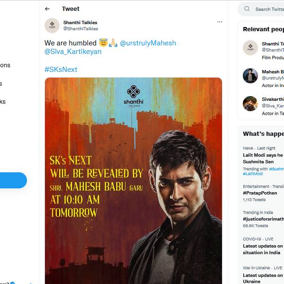Open COVID-19 latest updates in India

pos(263,249)
